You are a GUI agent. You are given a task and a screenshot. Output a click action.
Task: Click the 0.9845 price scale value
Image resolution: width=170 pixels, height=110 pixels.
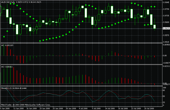click(166, 2)
